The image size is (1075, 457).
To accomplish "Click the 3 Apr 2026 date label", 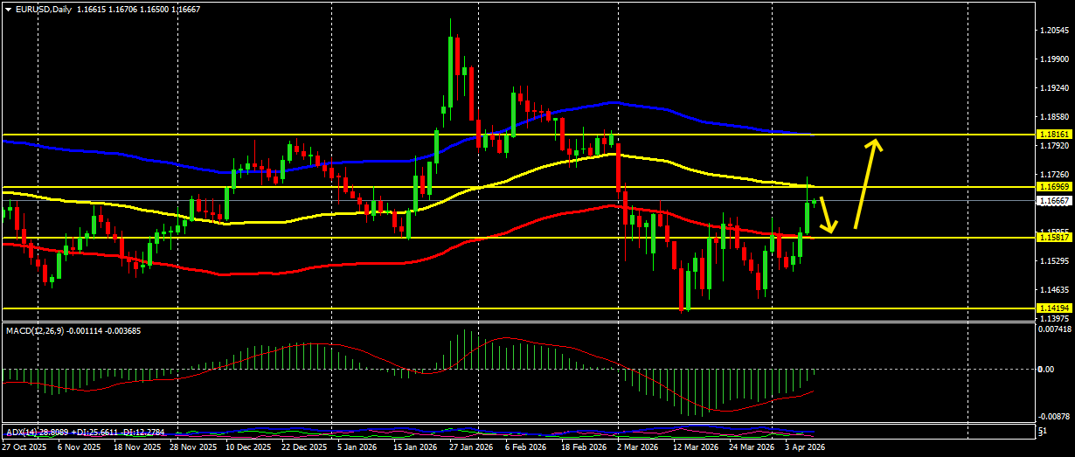I will click(806, 447).
